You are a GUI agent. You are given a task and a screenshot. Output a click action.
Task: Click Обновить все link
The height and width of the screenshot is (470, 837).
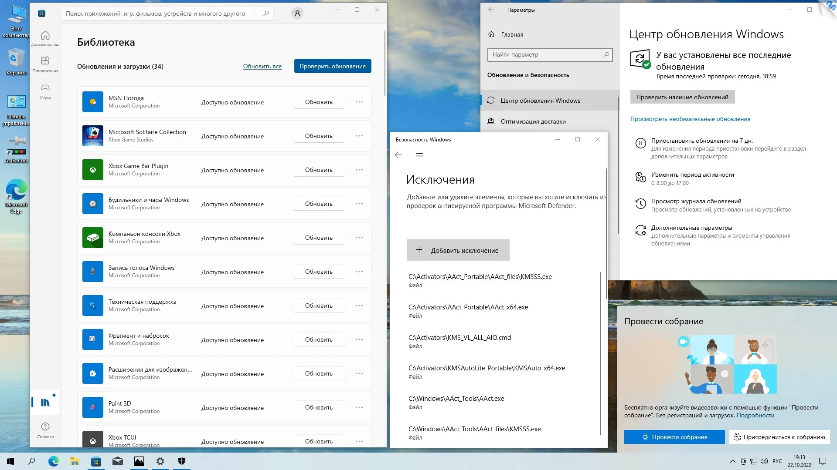click(262, 67)
